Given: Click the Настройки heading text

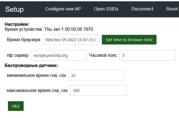Looking at the screenshot, I should coord(17,24).
